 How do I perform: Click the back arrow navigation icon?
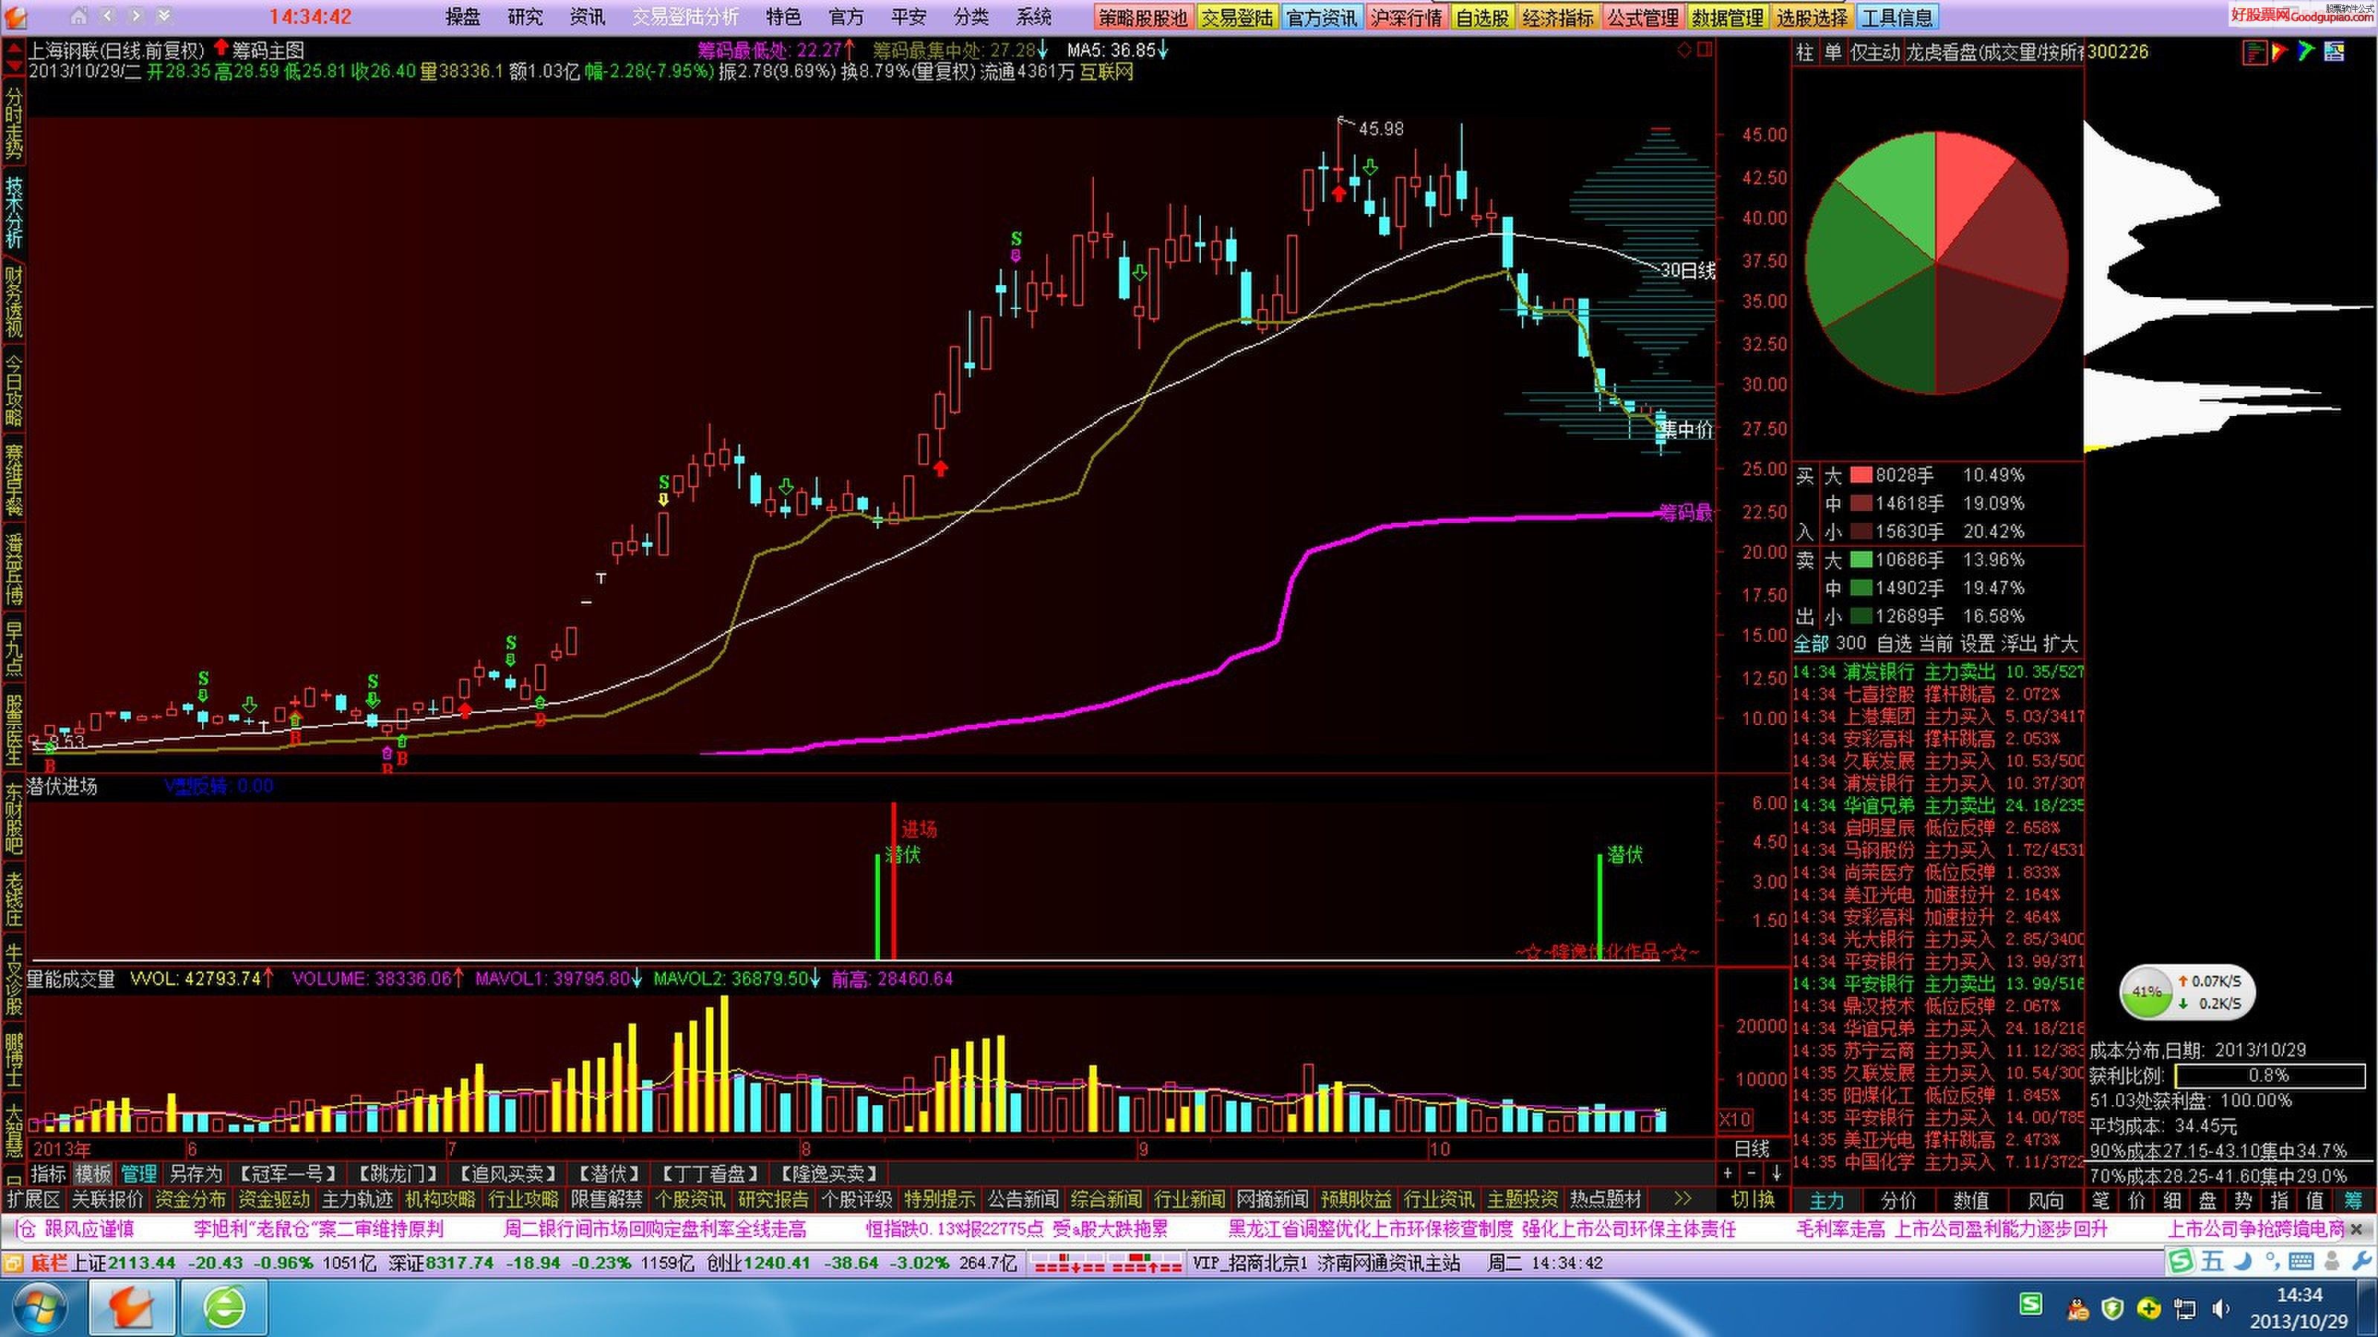108,16
